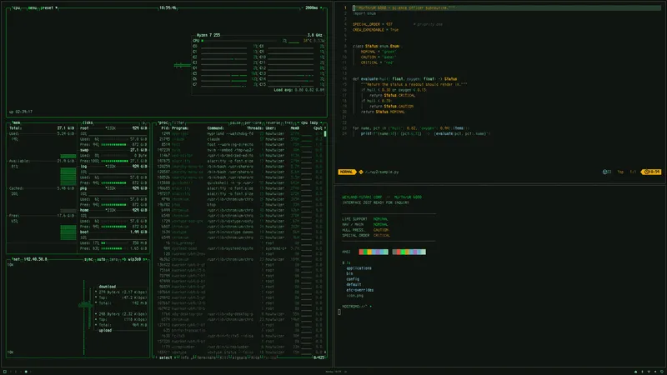
Task: Click the root disk free space bar
Action: click(x=113, y=144)
